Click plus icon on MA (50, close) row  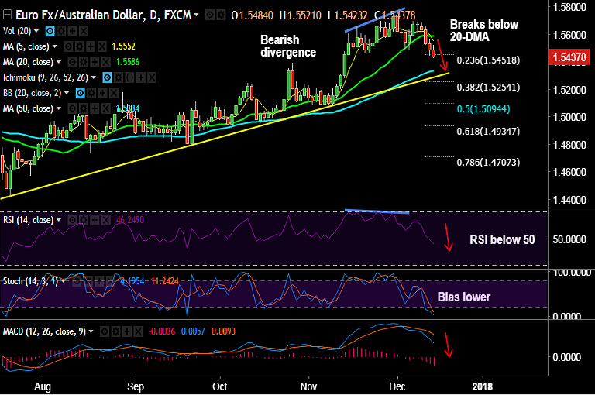pos(95,108)
